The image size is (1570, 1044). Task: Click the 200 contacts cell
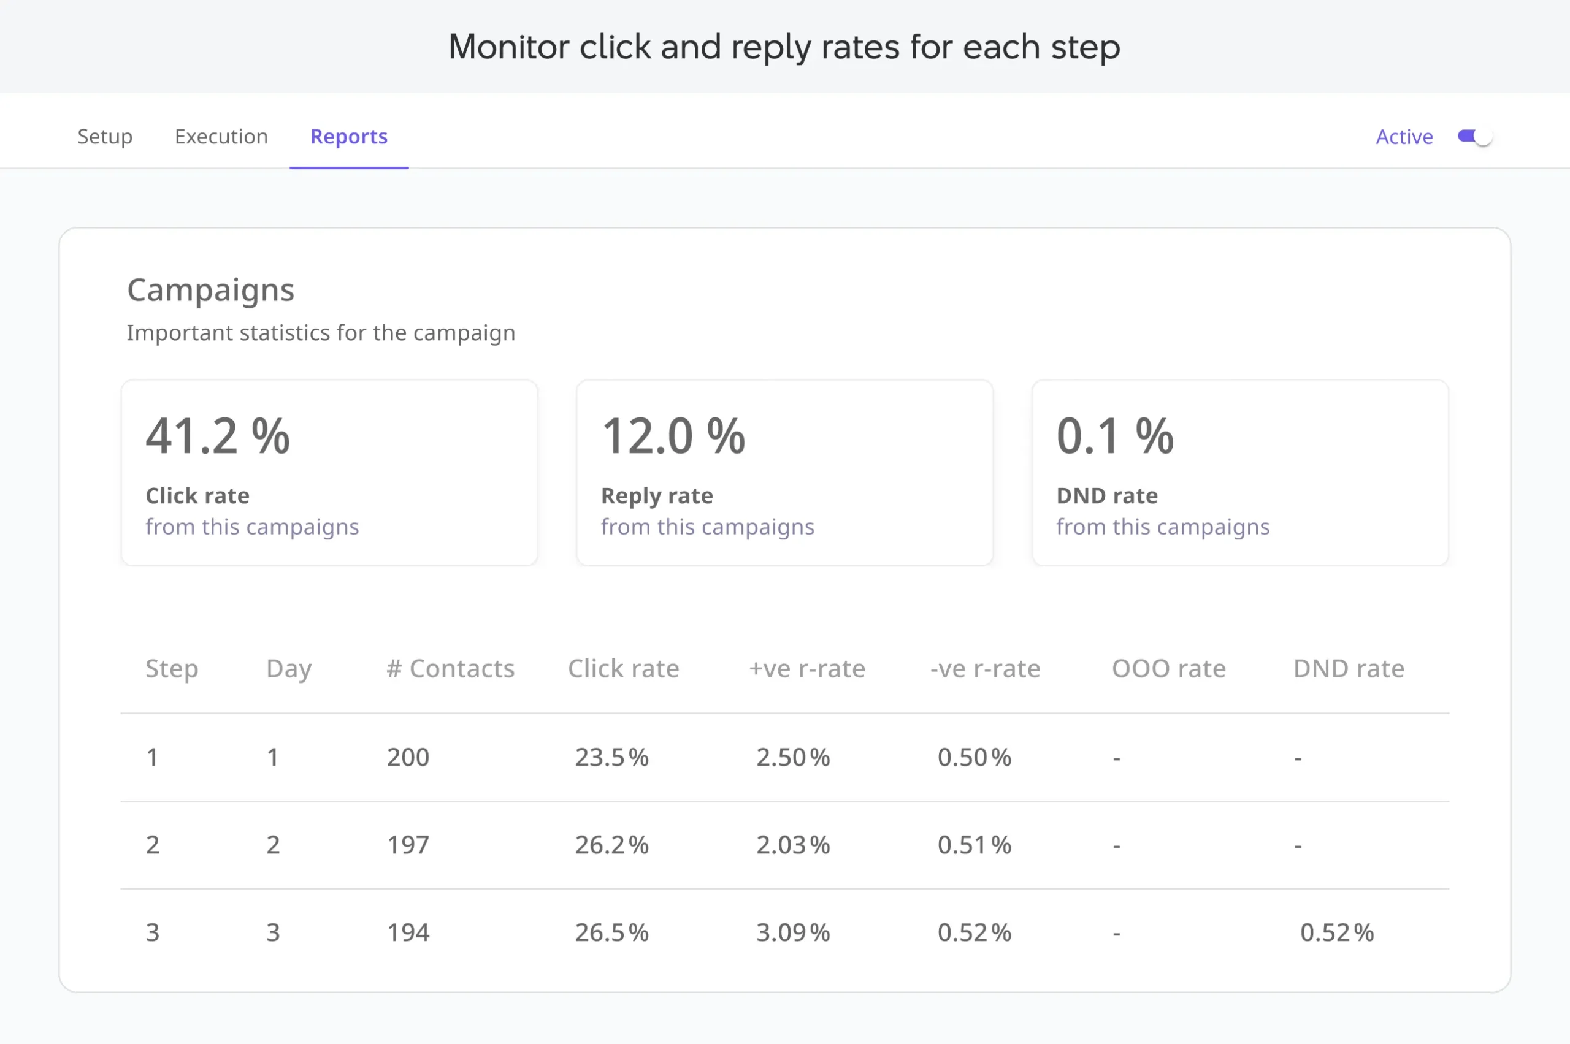tap(408, 757)
